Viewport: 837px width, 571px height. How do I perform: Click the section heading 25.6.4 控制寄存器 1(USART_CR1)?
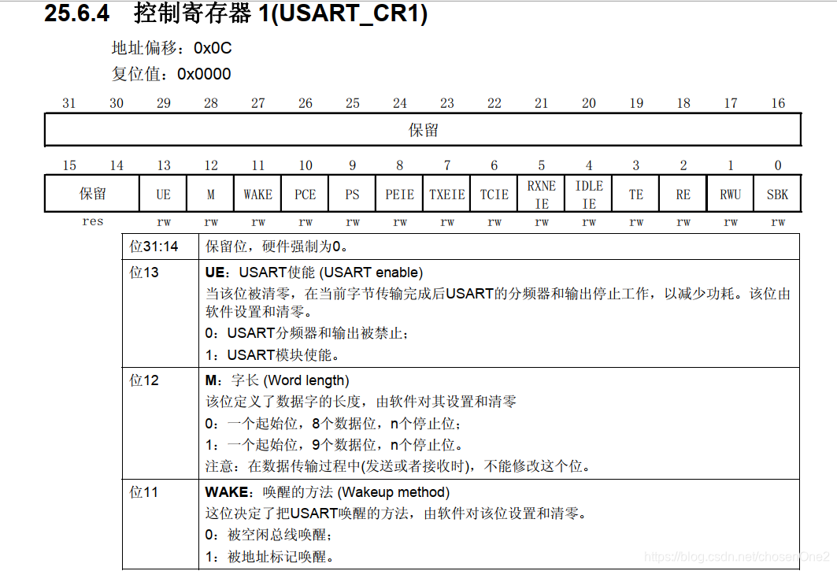(x=235, y=13)
